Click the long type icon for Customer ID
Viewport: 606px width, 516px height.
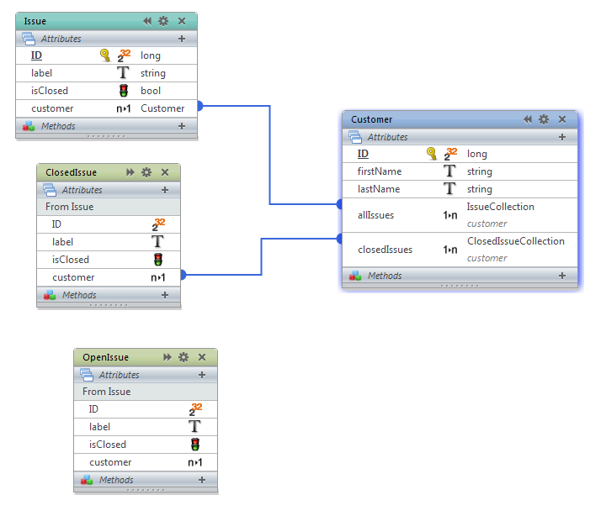tap(450, 154)
